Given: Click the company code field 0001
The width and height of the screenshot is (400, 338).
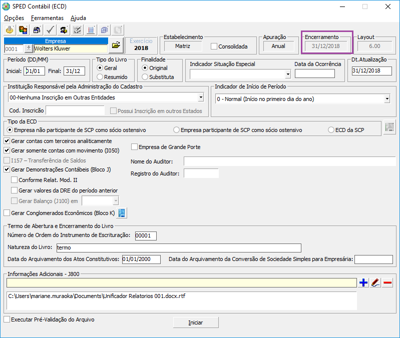Looking at the screenshot, I should pos(14,48).
